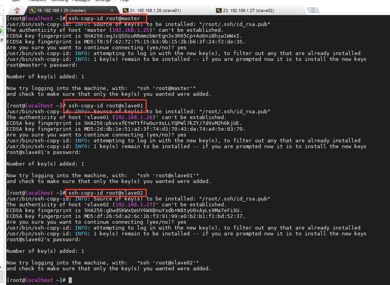Click the text ssh 'root@slave02'
390x285 pixels.
tap(168, 263)
